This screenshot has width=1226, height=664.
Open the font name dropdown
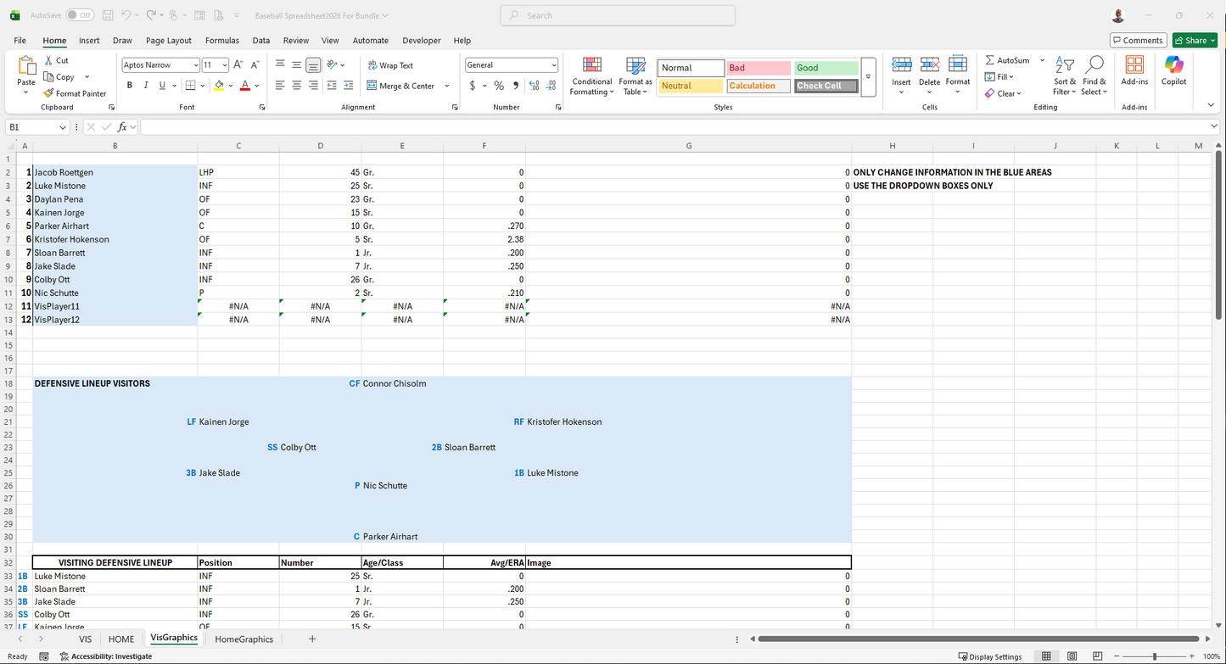(195, 65)
